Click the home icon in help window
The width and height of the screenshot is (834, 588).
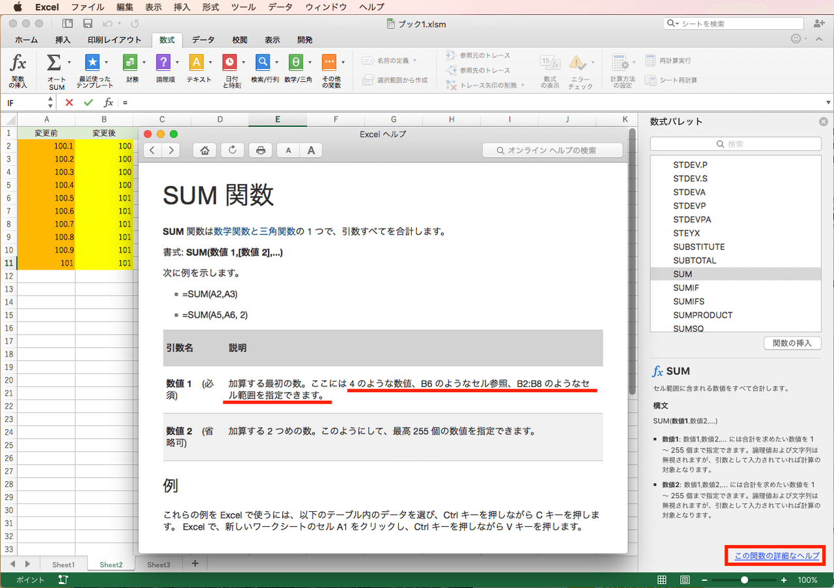(x=205, y=150)
